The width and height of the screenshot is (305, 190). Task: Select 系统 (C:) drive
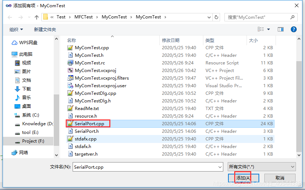pos(30,115)
